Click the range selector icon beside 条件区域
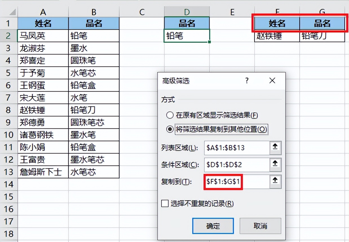 point(275,165)
